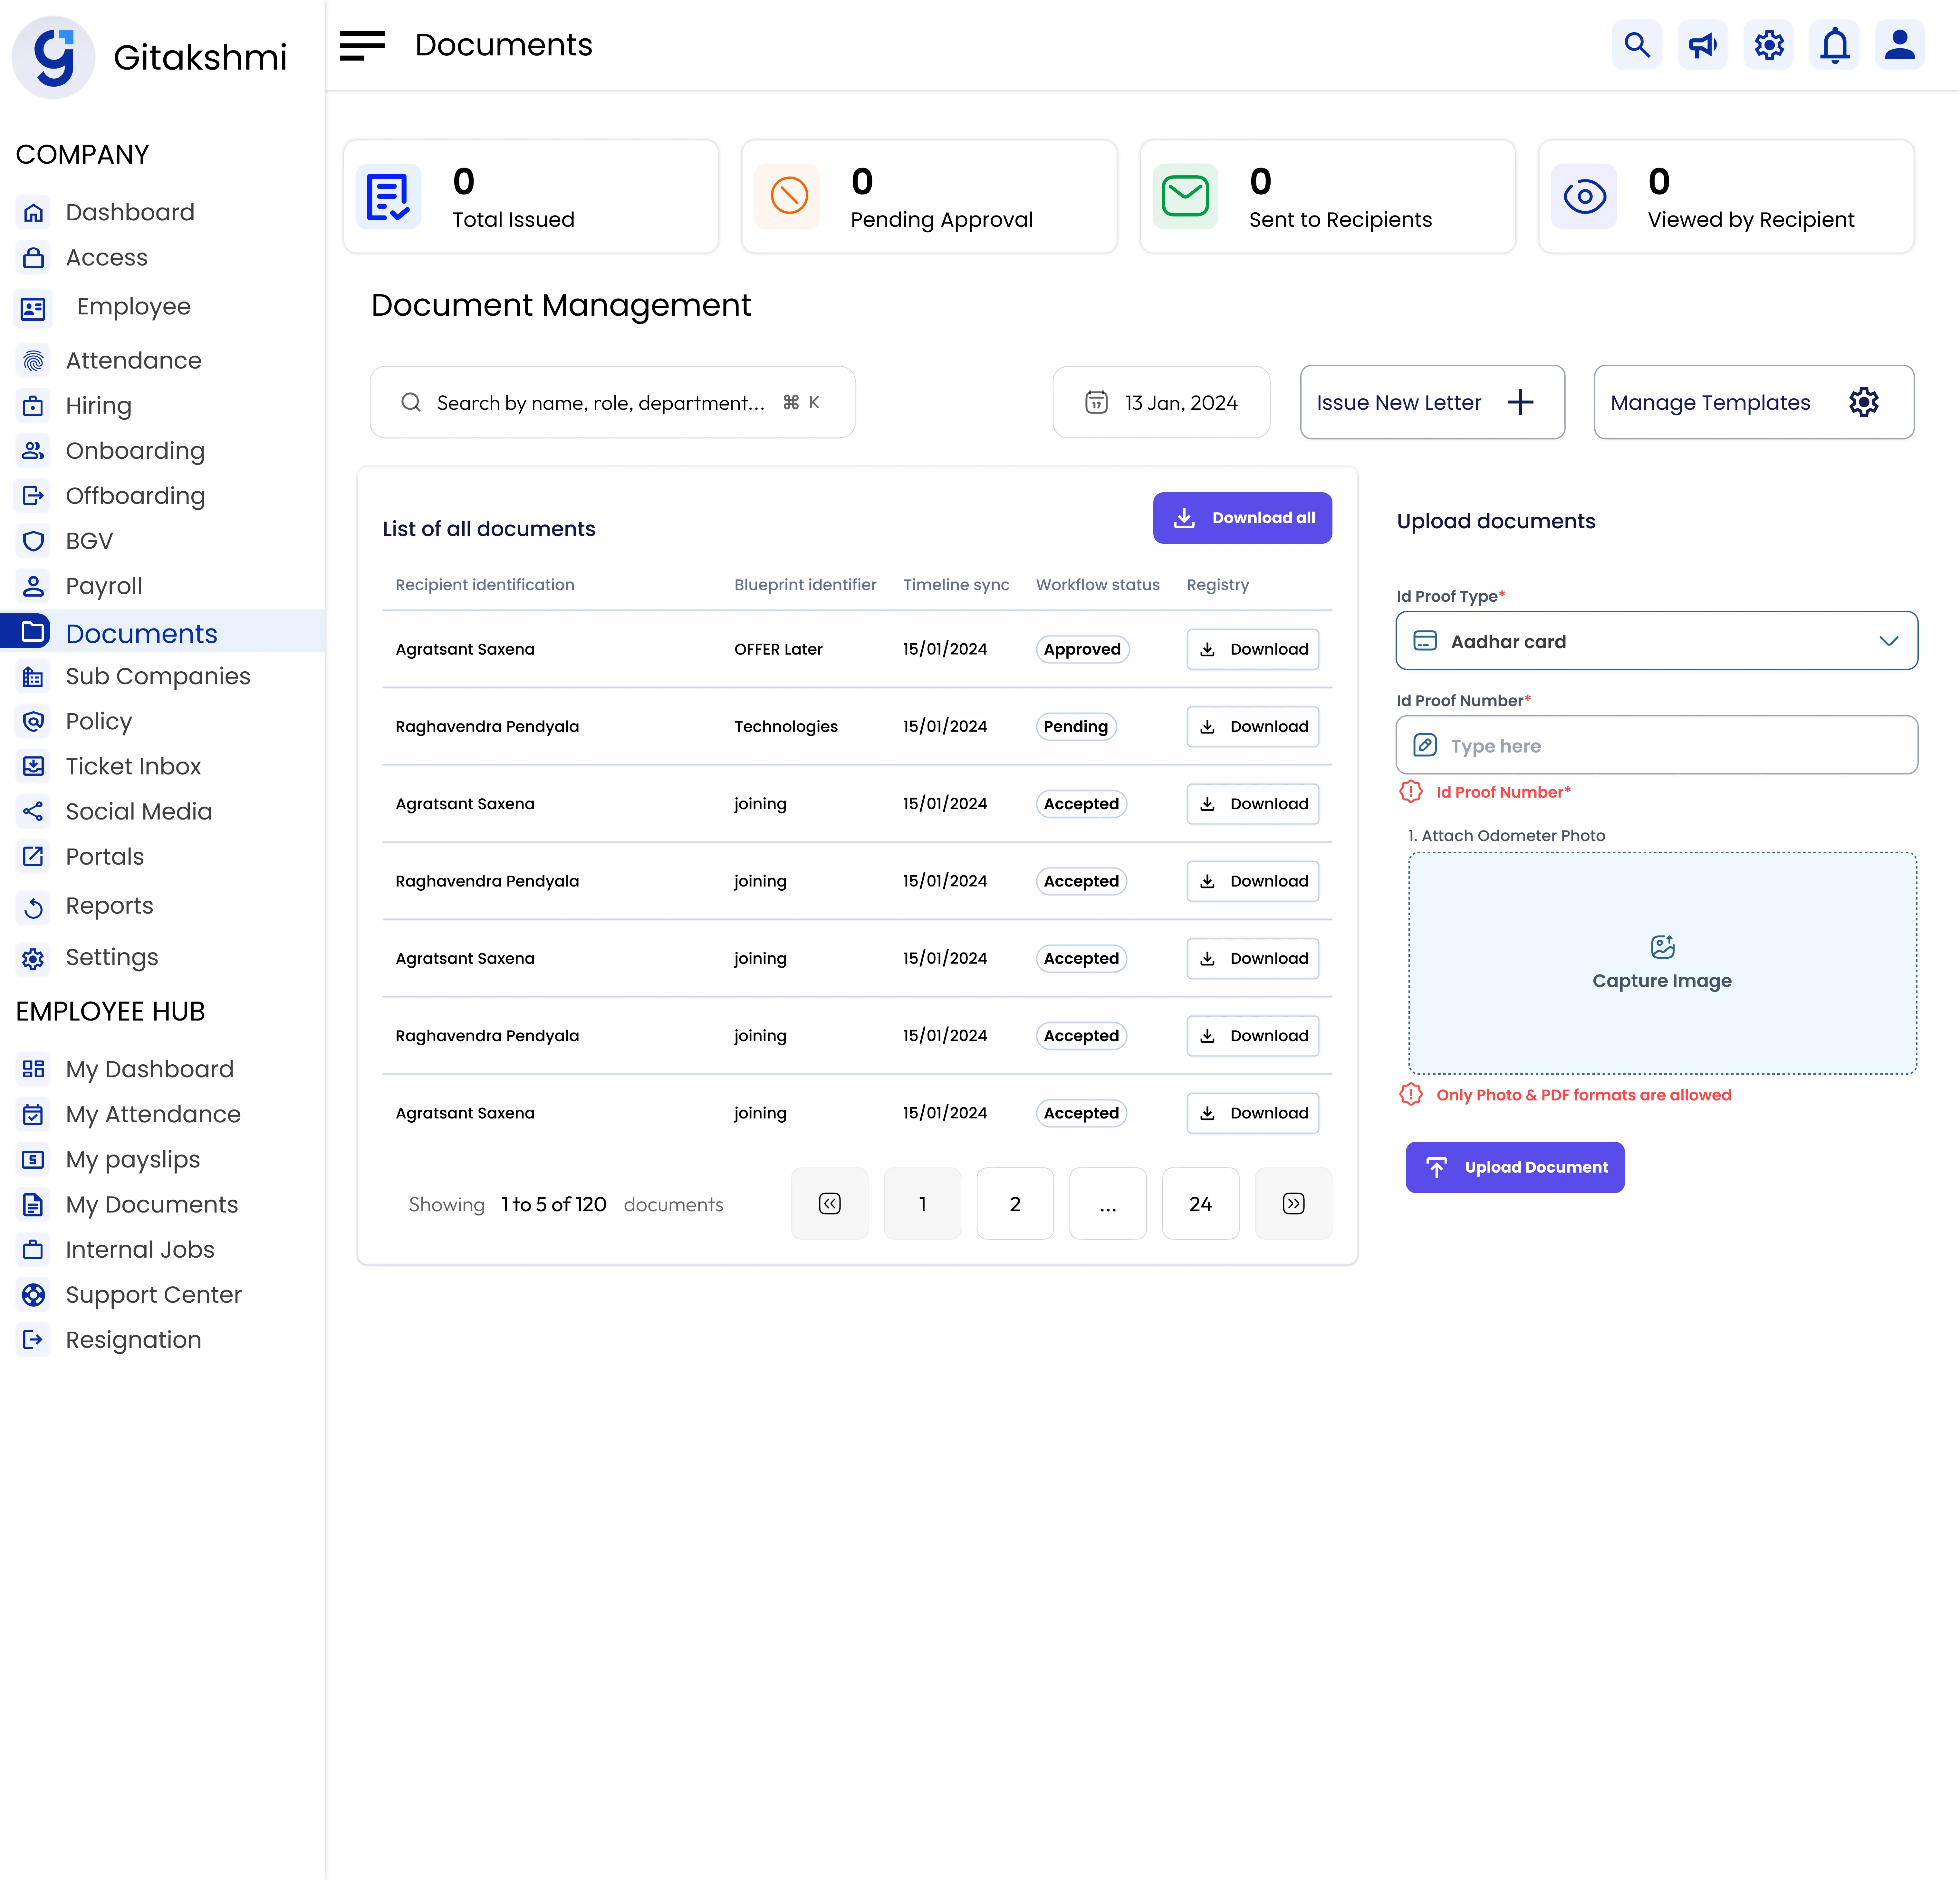Open the announcements megaphone icon
Image resolution: width=1960 pixels, height=1880 pixels.
pyautogui.click(x=1703, y=45)
